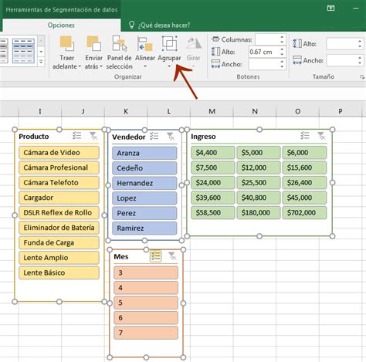Image resolution: width=366 pixels, height=362 pixels.
Task: Select vendedor Ramirez
Action: (x=144, y=228)
